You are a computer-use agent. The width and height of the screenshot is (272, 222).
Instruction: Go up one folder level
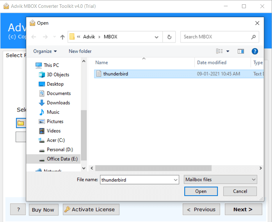pos(62,37)
